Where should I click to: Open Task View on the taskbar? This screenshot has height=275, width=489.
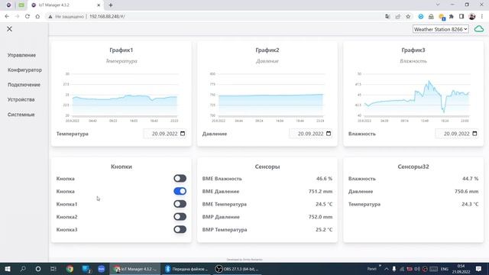click(53, 269)
